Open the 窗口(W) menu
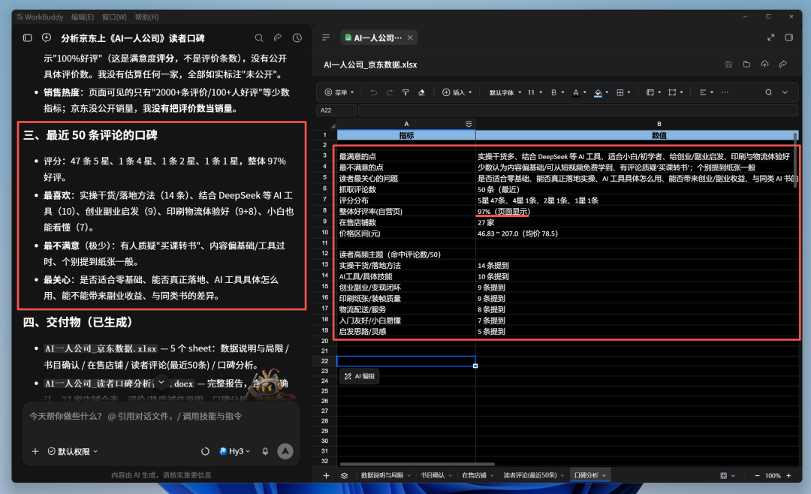811x494 pixels. (114, 17)
